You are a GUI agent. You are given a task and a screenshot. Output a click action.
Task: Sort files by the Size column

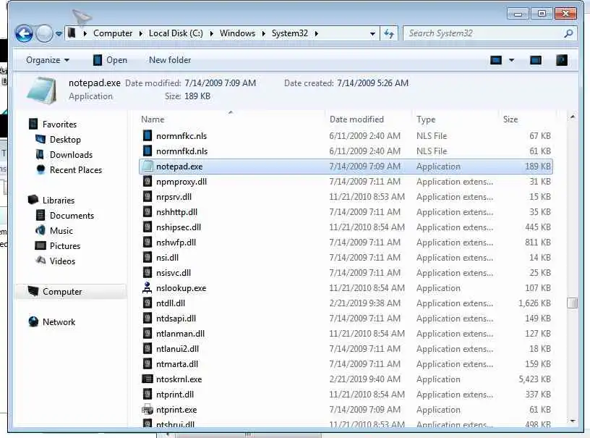[510, 119]
